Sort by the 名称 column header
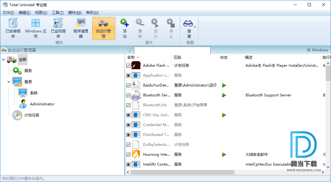331x182 pixels. (x=149, y=57)
